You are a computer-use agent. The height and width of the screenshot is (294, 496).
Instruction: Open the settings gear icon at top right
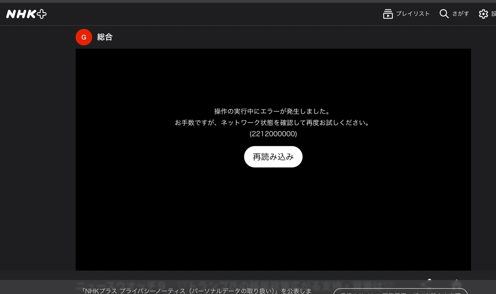(483, 14)
